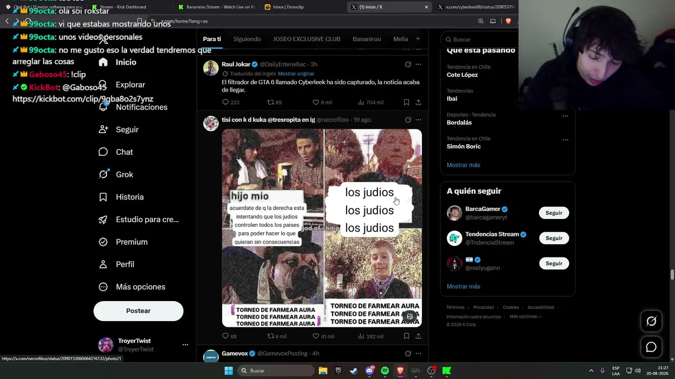Image resolution: width=675 pixels, height=379 pixels.
Task: Open more options on Gamevox post
Action: point(418,354)
